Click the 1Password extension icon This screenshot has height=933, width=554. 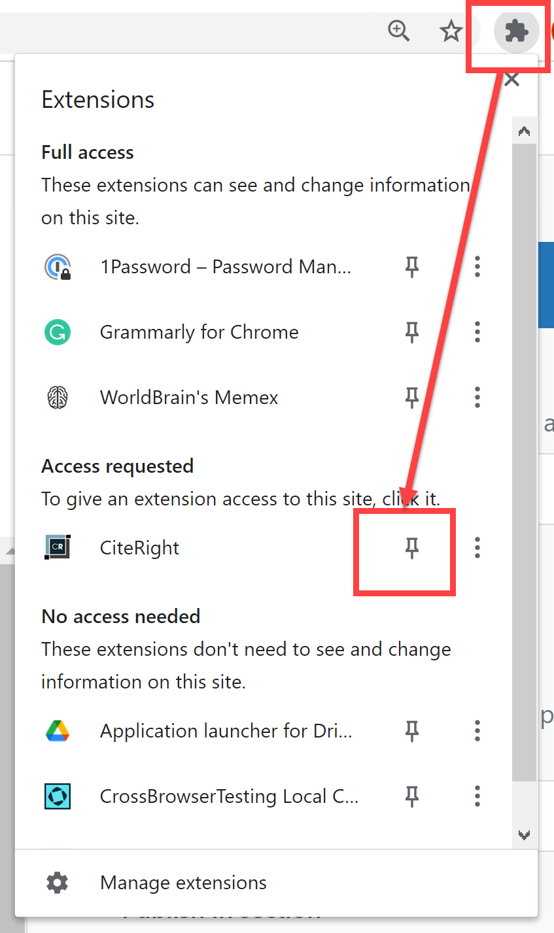pos(58,267)
